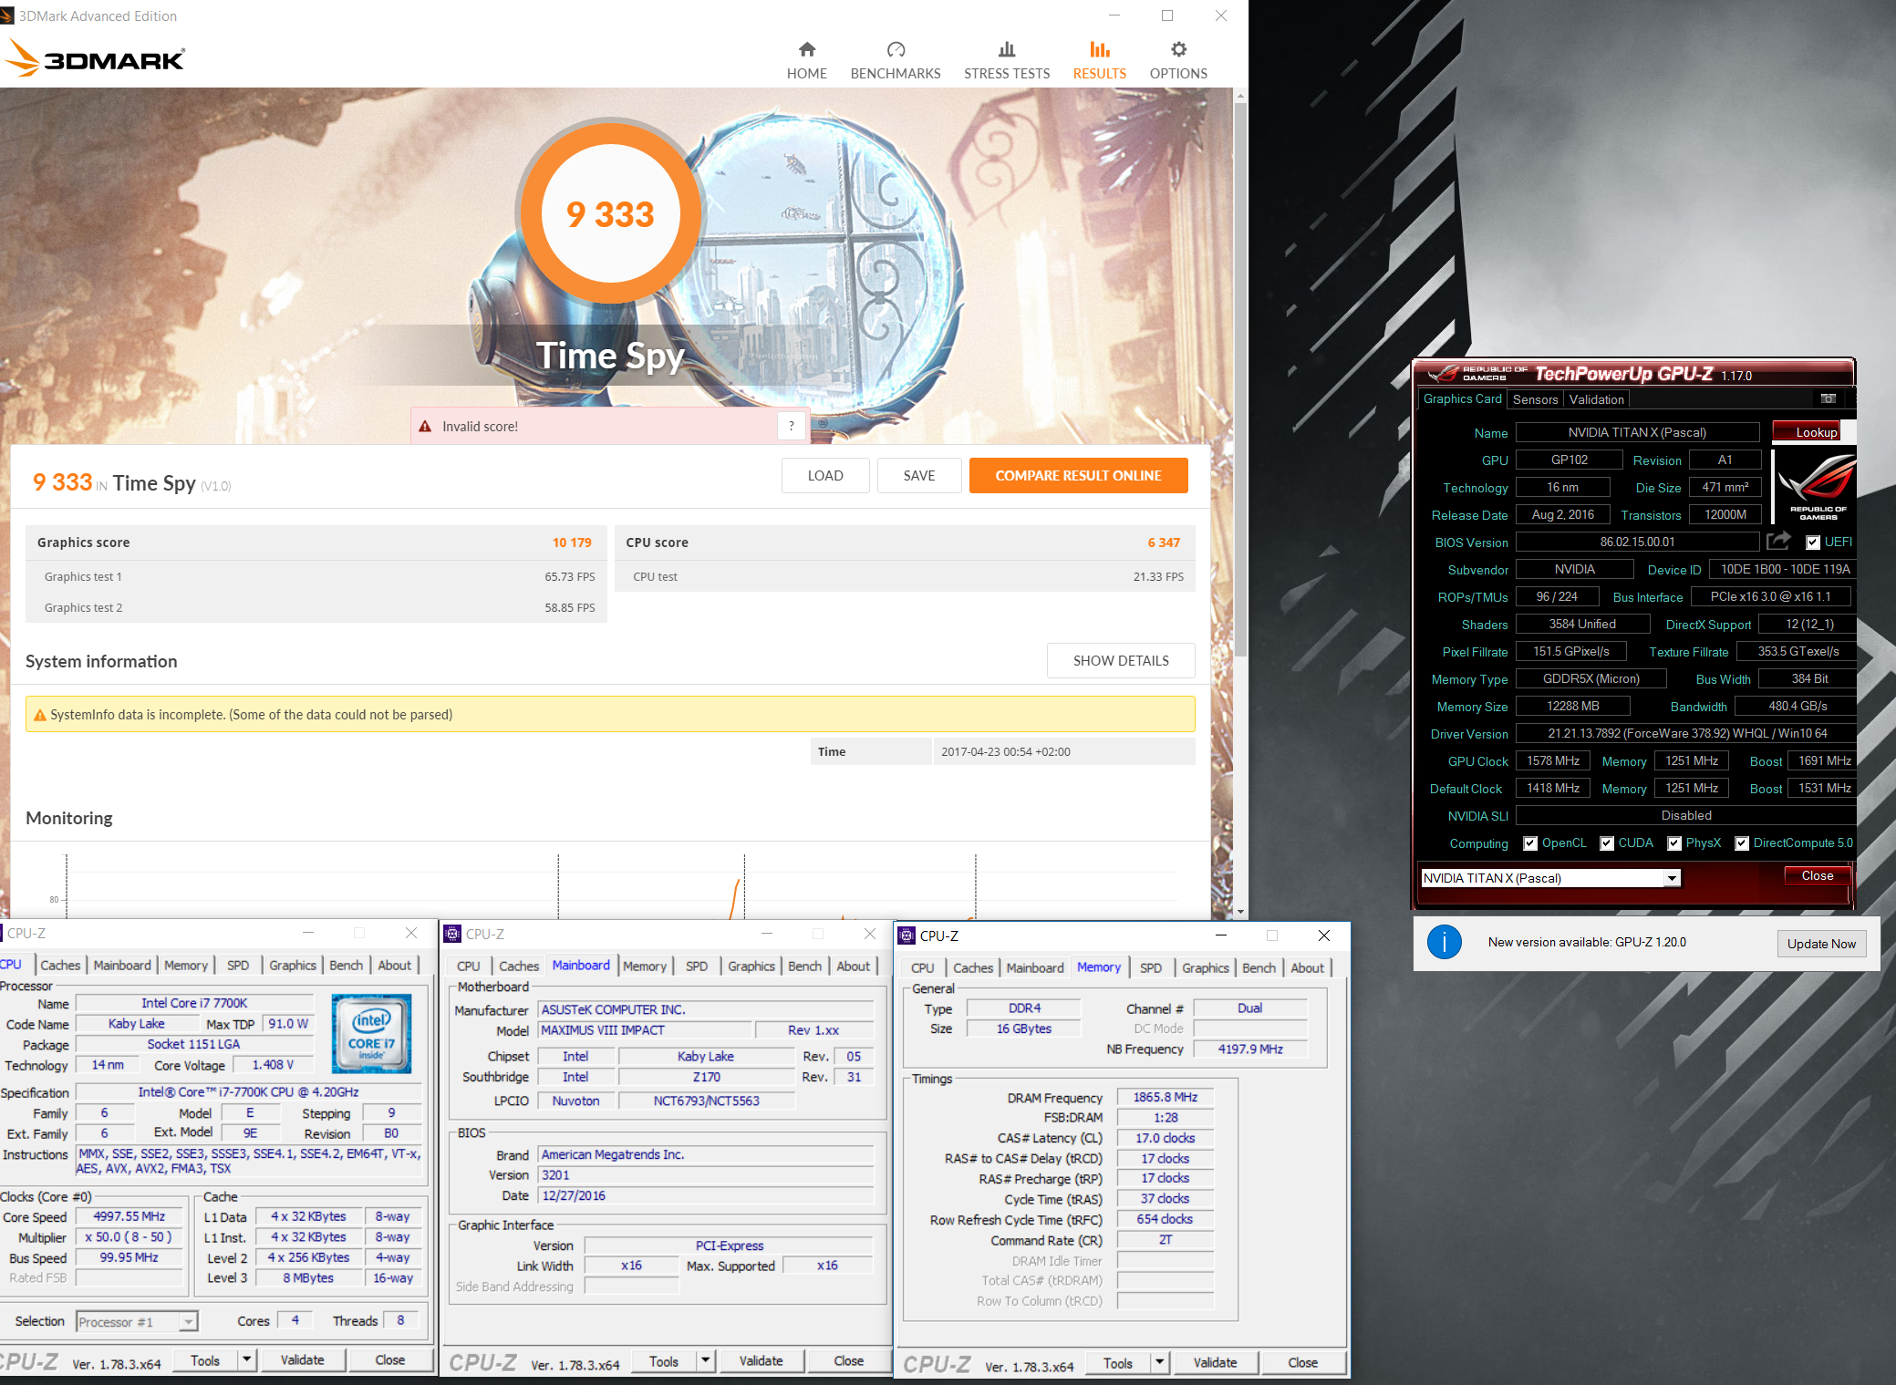This screenshot has width=1896, height=1385.
Task: Click Validate in CPU-Z Mainboard window
Action: tap(761, 1360)
